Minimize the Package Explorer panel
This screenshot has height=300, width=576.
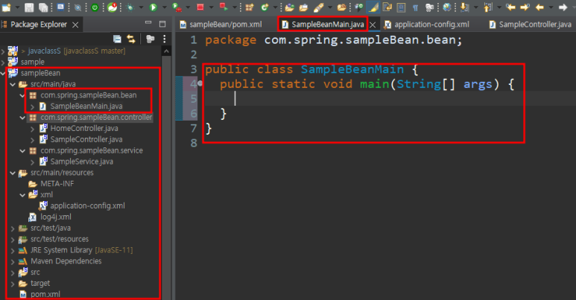pyautogui.click(x=148, y=23)
